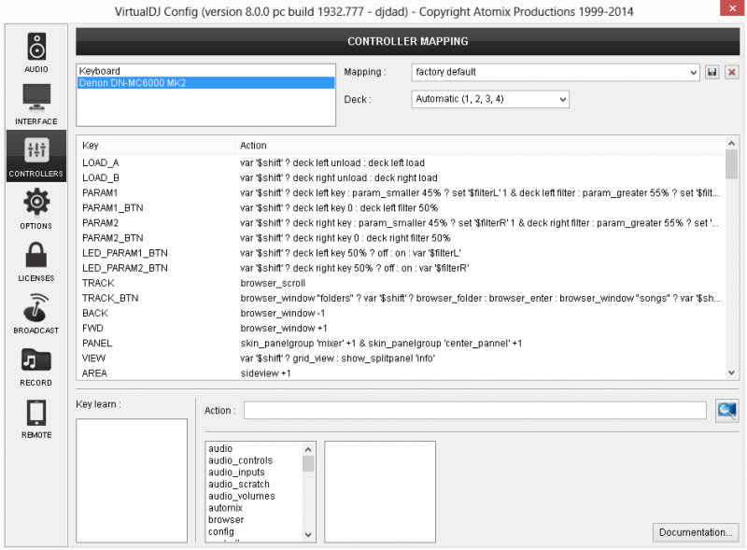Click the action search magnifier icon
Image resolution: width=747 pixels, height=550 pixels.
click(726, 410)
